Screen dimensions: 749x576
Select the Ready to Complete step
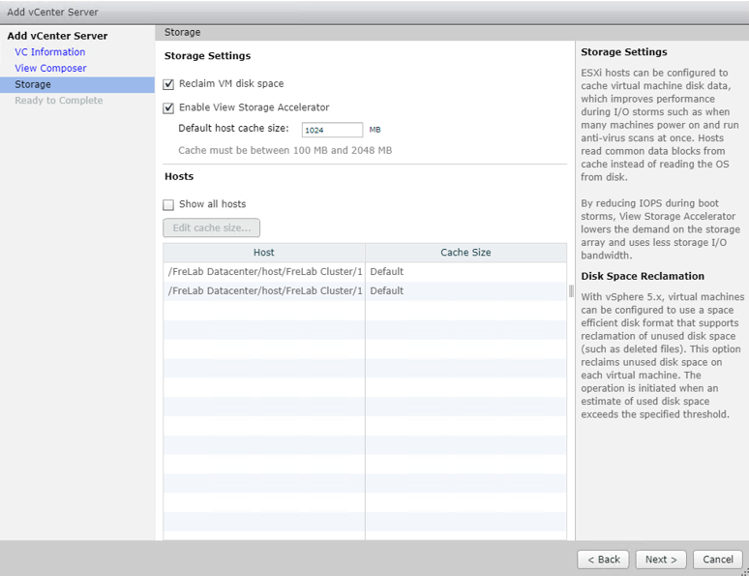[58, 101]
